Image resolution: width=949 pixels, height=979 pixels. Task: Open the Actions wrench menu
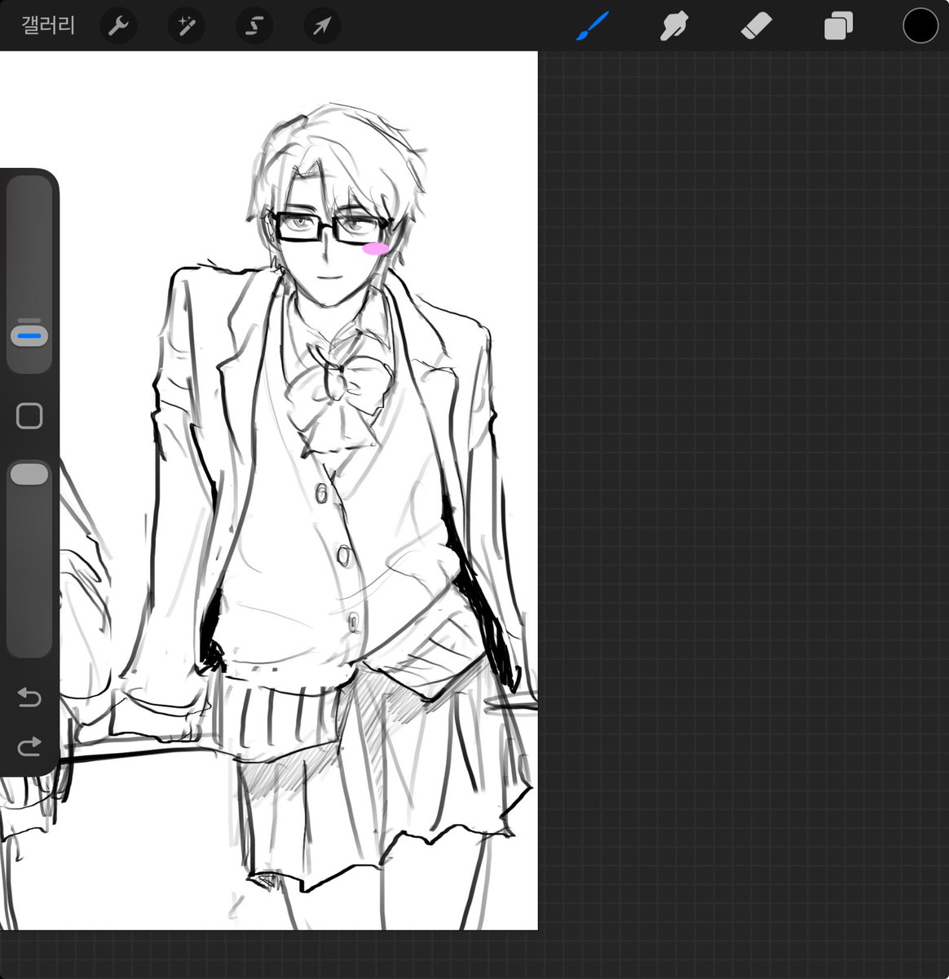coord(119,26)
